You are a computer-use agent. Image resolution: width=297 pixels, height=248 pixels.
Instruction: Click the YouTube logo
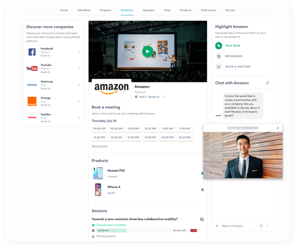point(32,69)
